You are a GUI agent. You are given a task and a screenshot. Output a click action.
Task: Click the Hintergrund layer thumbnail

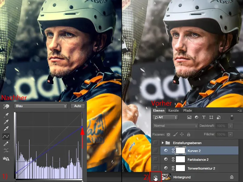click(x=166, y=177)
